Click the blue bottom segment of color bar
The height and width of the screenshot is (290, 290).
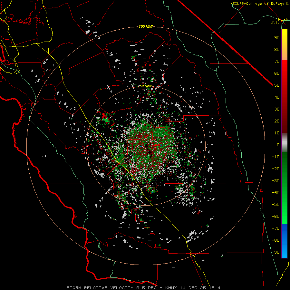tap(285, 241)
